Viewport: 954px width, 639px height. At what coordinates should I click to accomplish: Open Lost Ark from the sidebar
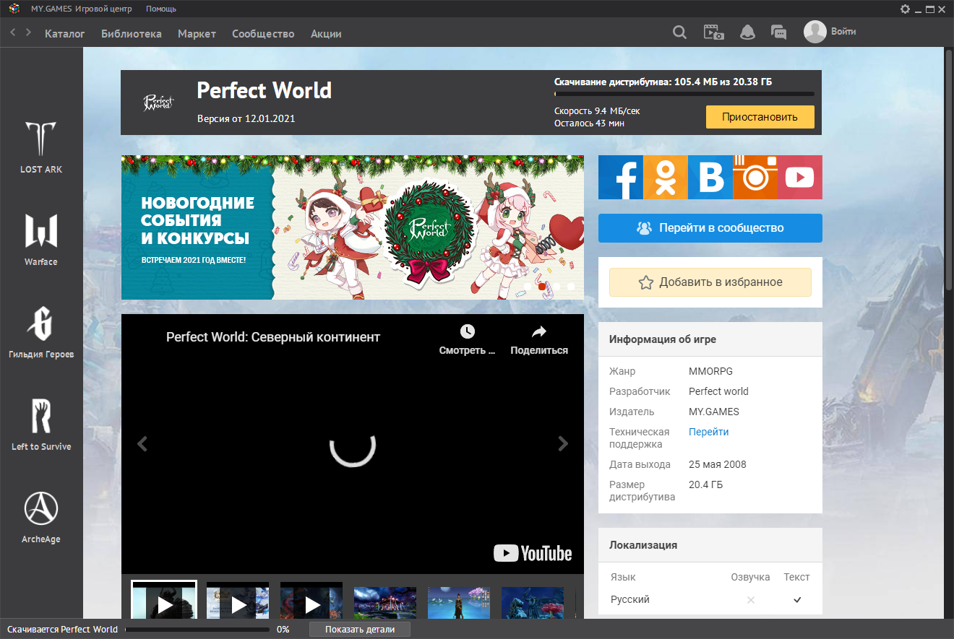pyautogui.click(x=41, y=147)
